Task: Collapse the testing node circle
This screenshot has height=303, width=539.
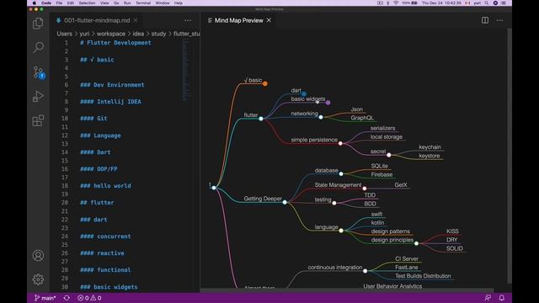Action: [334, 203]
